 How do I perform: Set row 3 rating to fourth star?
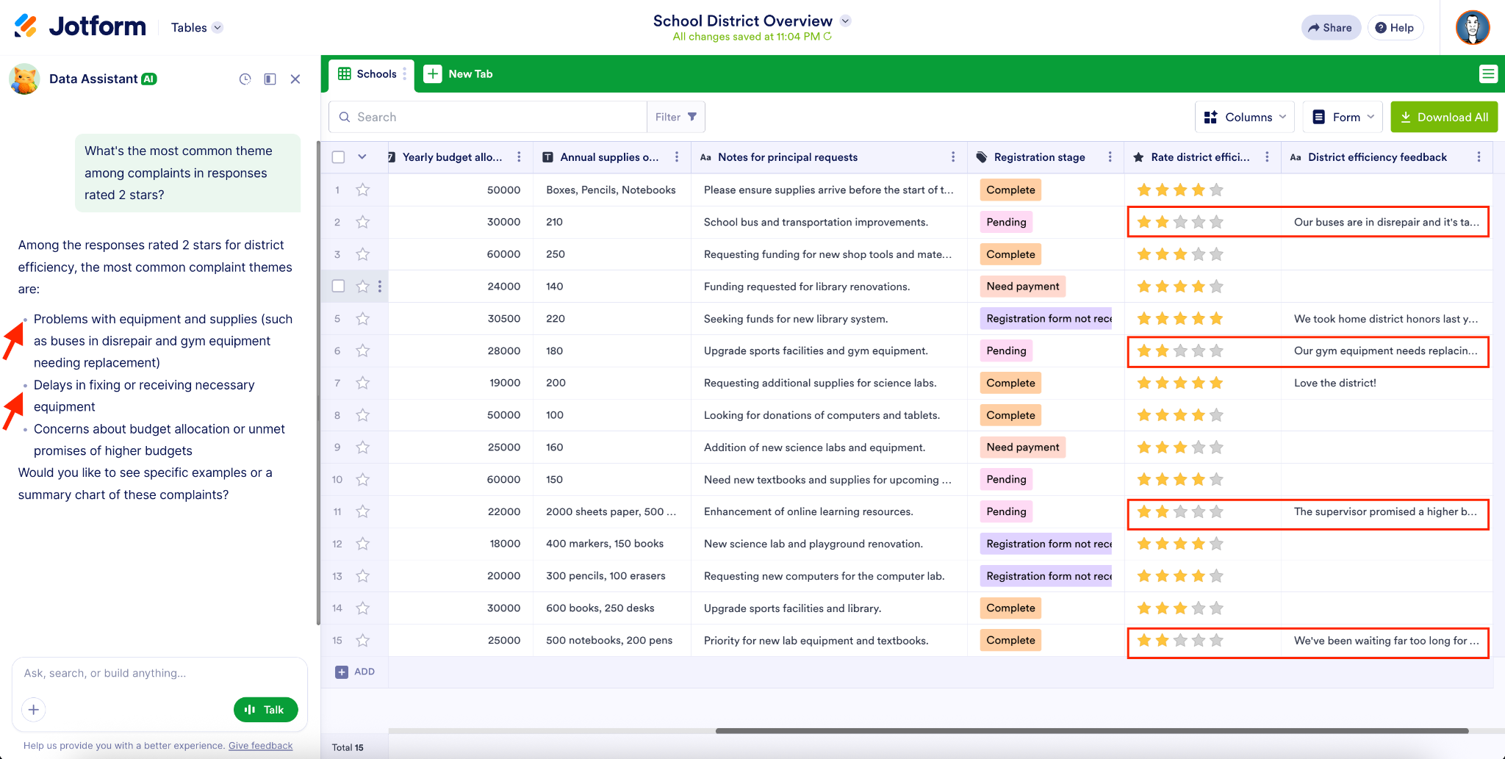[1199, 254]
